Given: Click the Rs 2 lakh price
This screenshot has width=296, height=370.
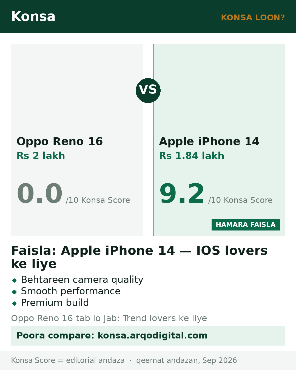Looking at the screenshot, I should 41,156.
